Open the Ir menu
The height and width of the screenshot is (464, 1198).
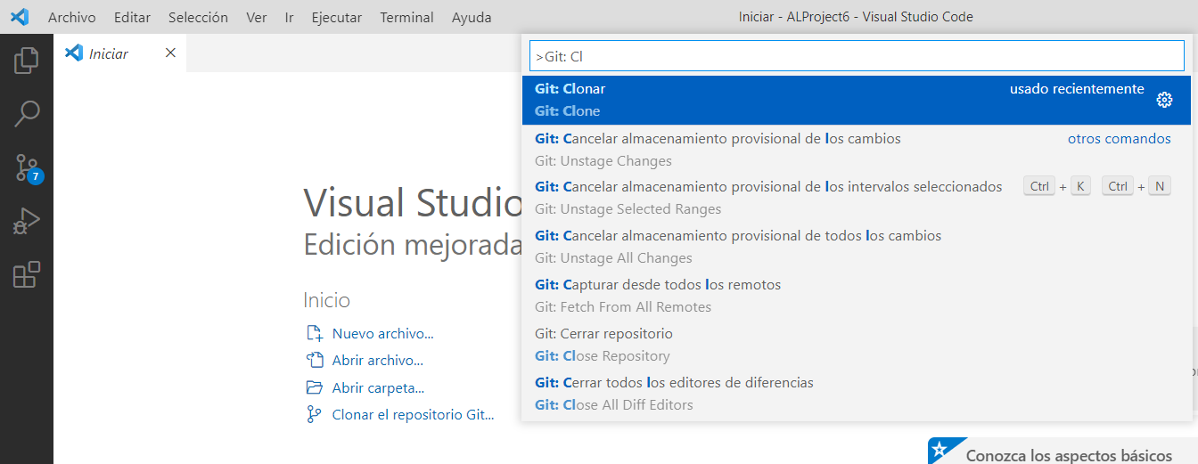(290, 17)
